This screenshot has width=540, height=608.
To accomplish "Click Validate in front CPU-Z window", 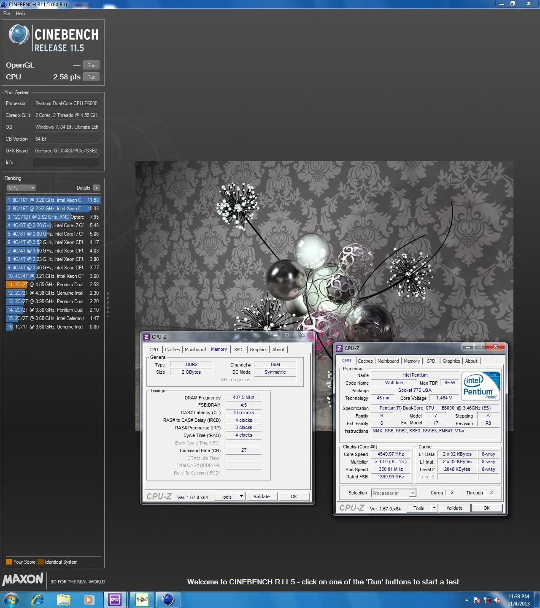I will pyautogui.click(x=454, y=508).
